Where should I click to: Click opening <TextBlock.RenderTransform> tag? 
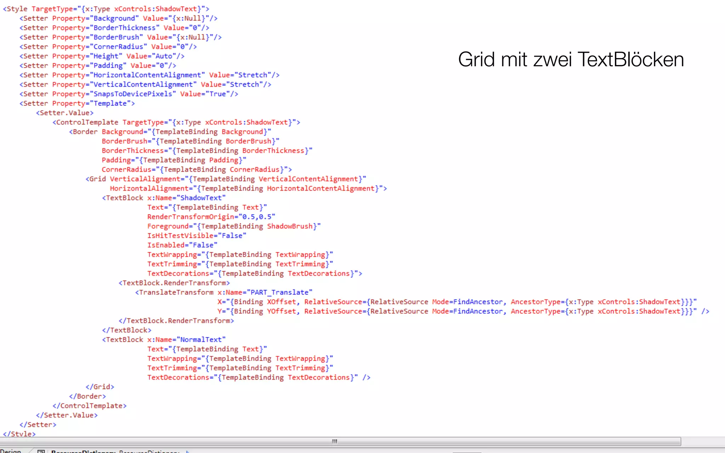click(x=174, y=283)
